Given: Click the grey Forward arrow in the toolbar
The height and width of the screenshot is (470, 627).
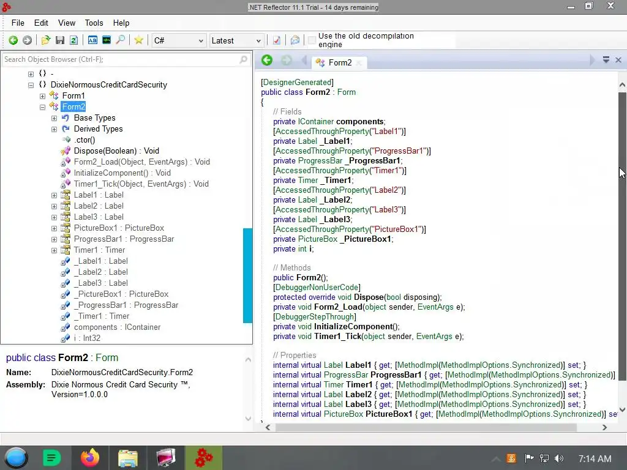Looking at the screenshot, I should [x=27, y=40].
